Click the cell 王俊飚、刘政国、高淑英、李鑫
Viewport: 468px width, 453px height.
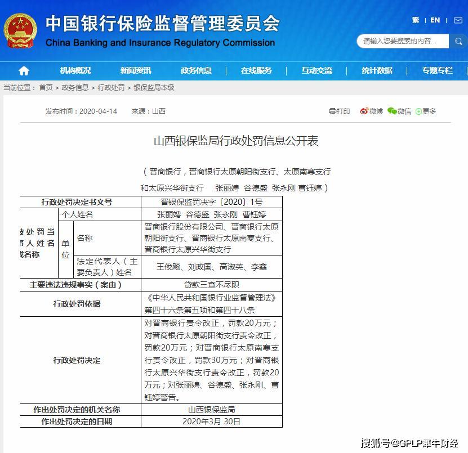(x=212, y=267)
